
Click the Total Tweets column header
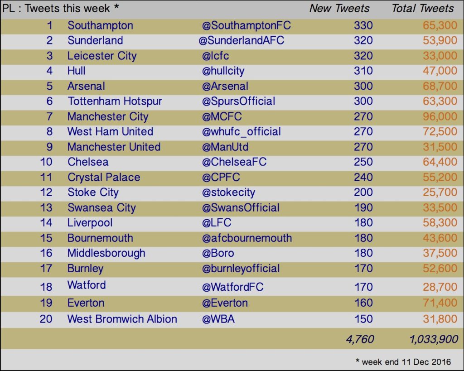pyautogui.click(x=423, y=9)
